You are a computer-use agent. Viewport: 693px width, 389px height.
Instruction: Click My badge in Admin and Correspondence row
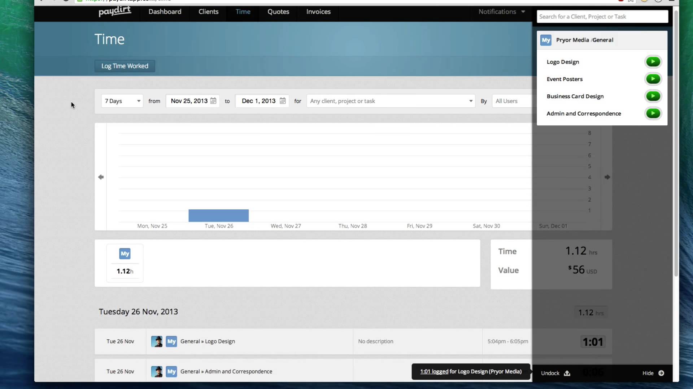tap(171, 371)
